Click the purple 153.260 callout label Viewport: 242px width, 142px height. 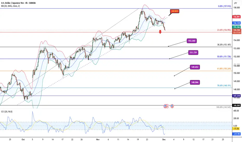(192, 41)
